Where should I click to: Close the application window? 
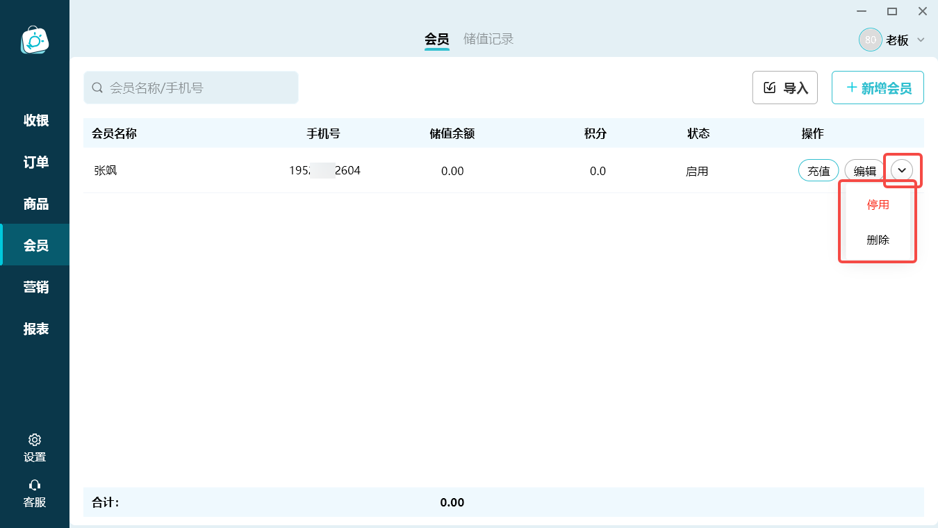pyautogui.click(x=923, y=11)
